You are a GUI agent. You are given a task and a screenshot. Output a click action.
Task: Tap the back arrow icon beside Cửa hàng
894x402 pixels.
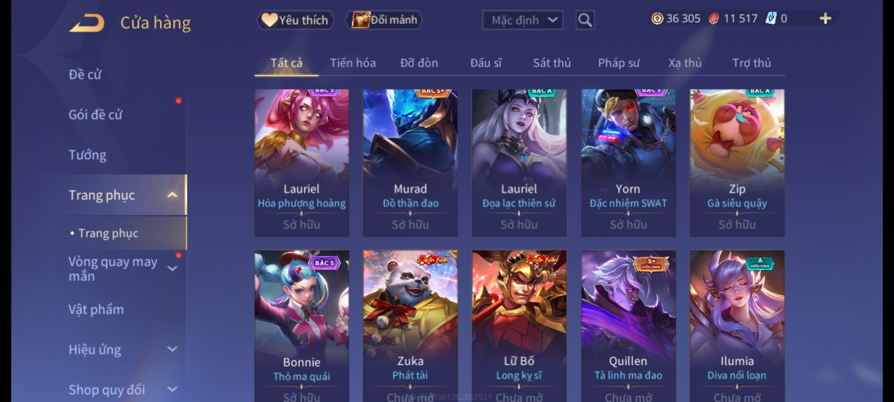tap(86, 23)
